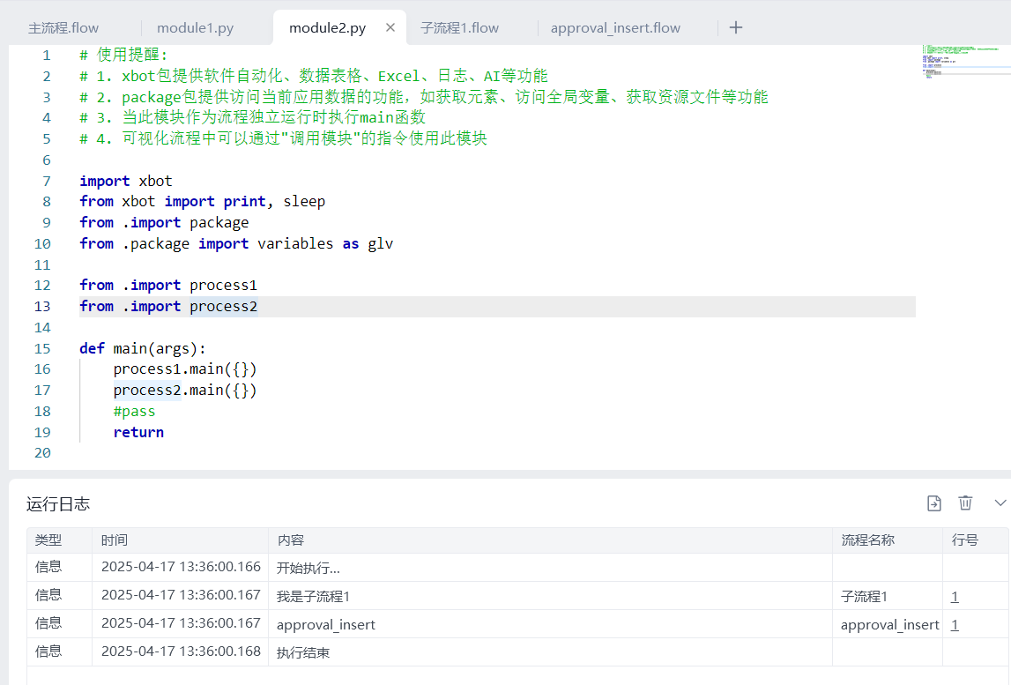The height and width of the screenshot is (685, 1011).
Task: Select the 执行结束 log row
Action: click(x=303, y=652)
